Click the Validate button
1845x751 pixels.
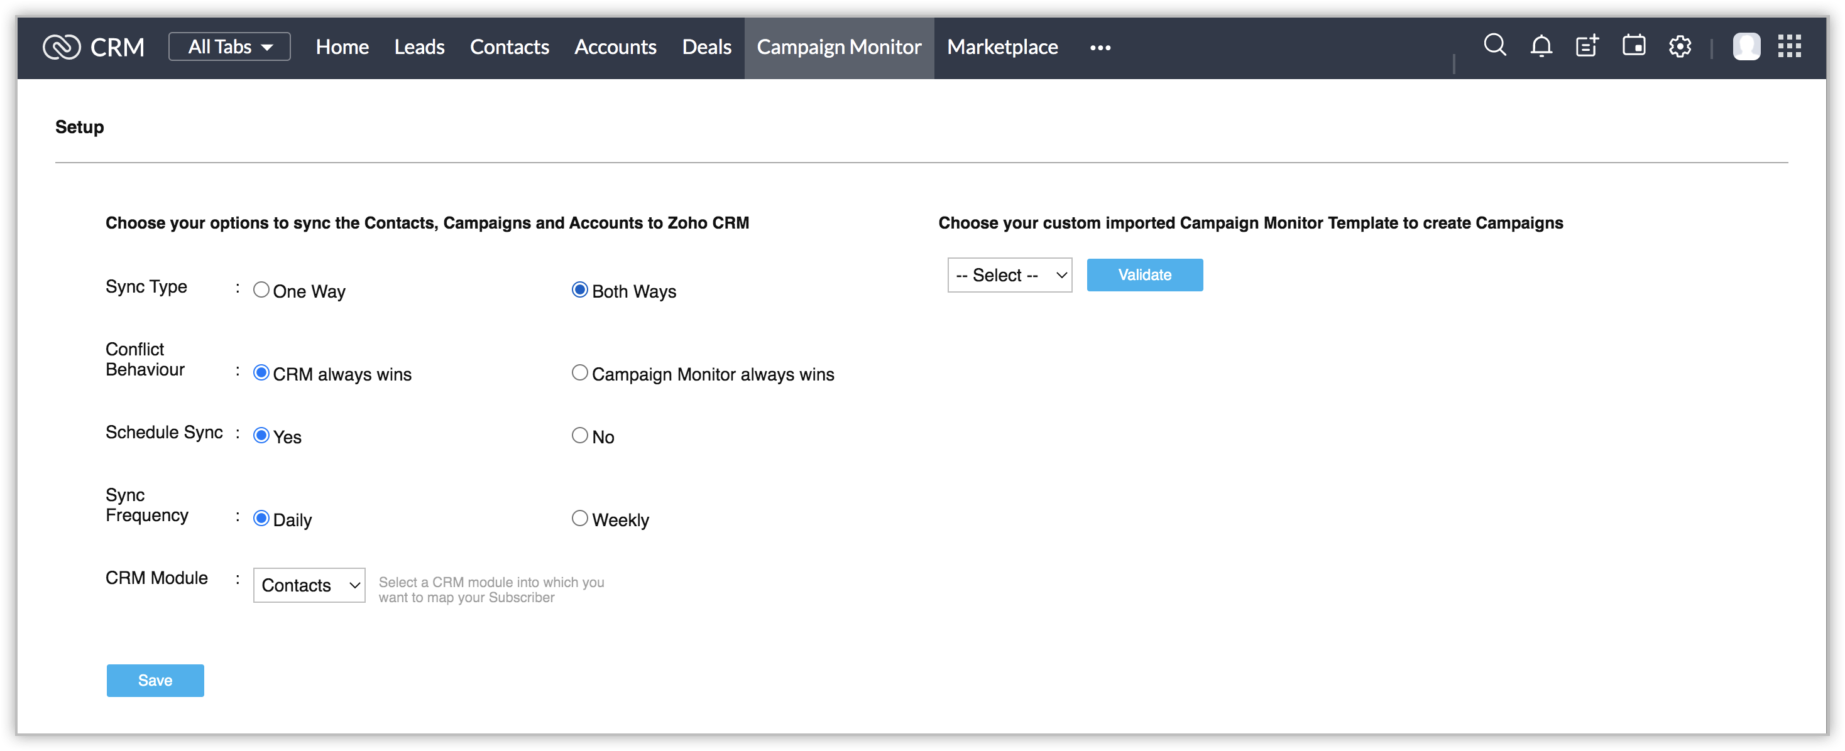(x=1144, y=274)
